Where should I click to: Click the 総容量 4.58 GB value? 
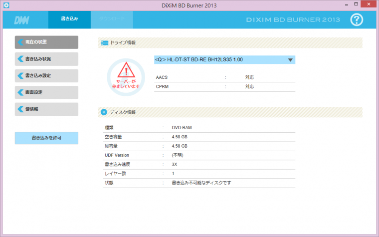(180, 146)
